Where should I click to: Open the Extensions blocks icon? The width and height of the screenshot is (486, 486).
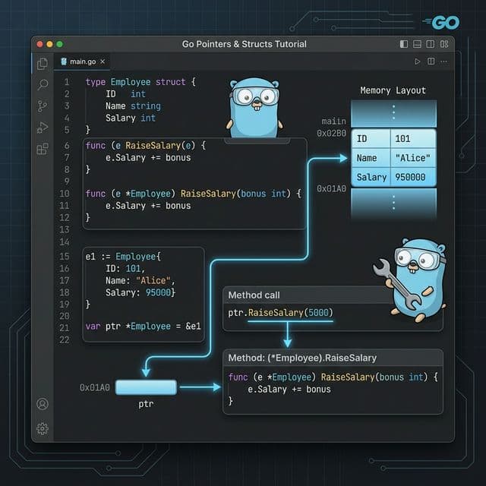pyautogui.click(x=43, y=149)
